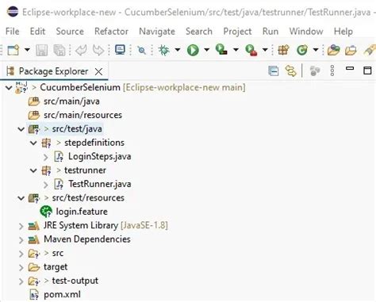Toggle Link with Editor
The height and width of the screenshot is (302, 376).
pos(290,71)
